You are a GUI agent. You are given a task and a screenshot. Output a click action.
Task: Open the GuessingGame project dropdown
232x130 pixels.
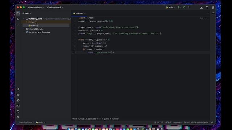tap(36, 7)
